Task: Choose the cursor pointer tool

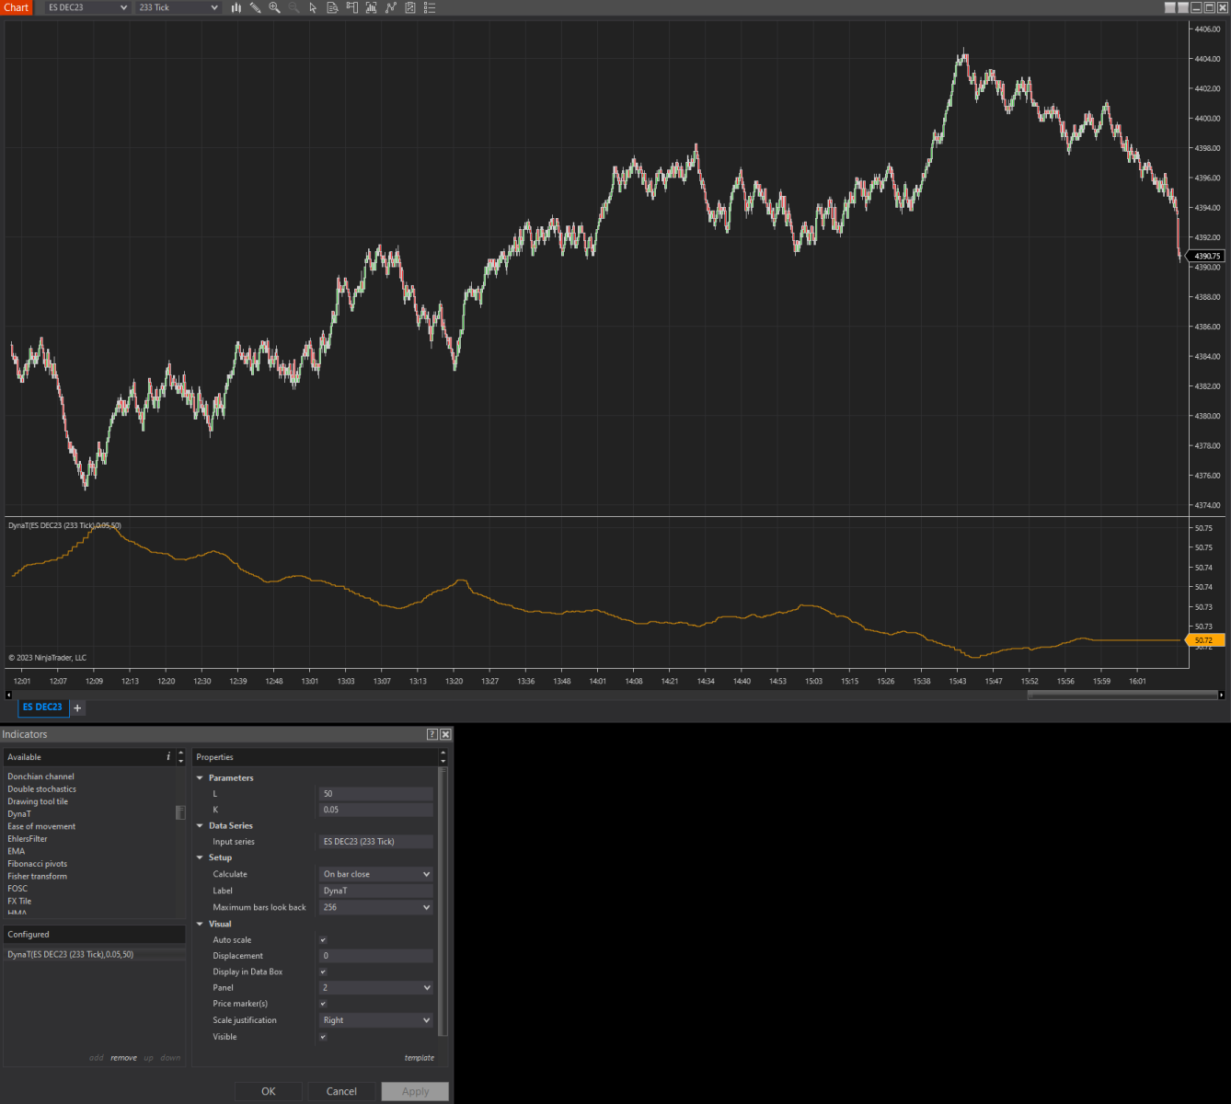Action: (313, 7)
